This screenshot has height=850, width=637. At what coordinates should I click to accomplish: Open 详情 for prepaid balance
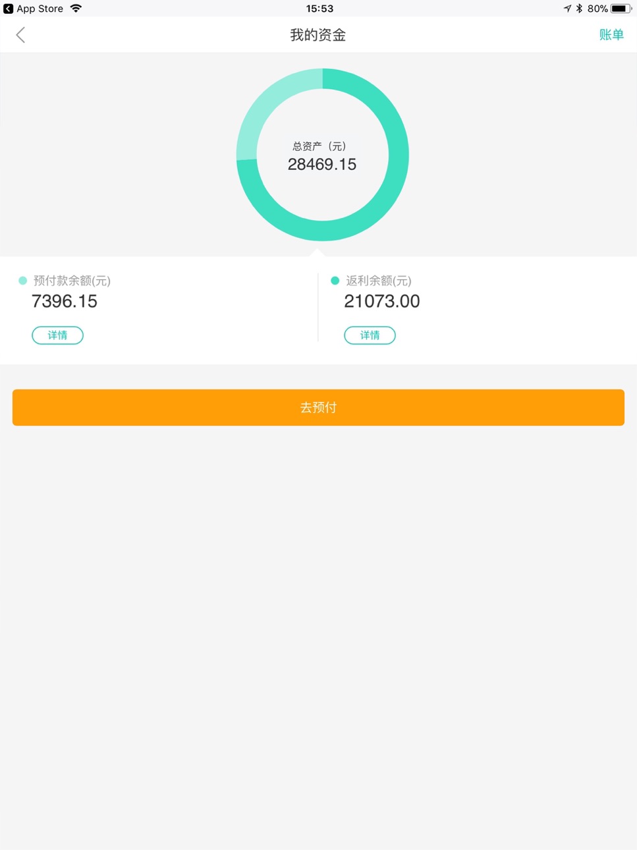click(57, 335)
